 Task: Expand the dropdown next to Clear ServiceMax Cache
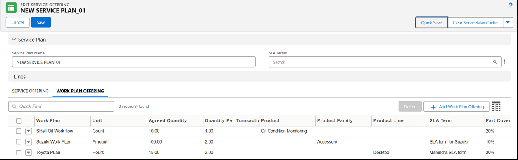pos(508,23)
